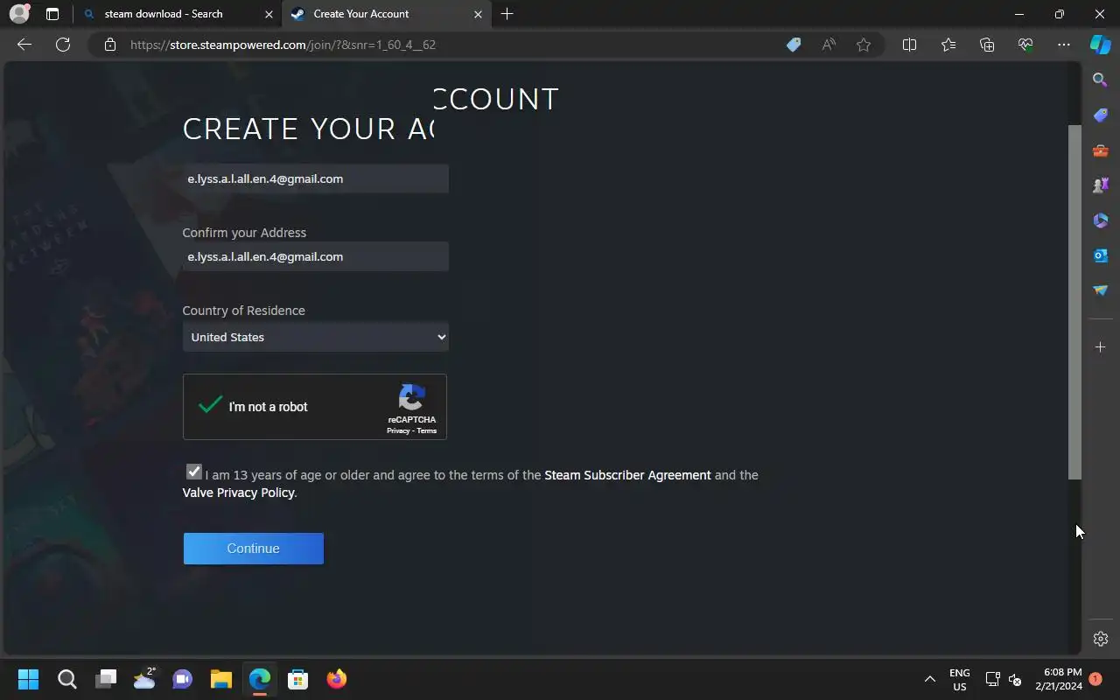The image size is (1120, 700).
Task: Focus the email address input field
Action: tap(315, 178)
